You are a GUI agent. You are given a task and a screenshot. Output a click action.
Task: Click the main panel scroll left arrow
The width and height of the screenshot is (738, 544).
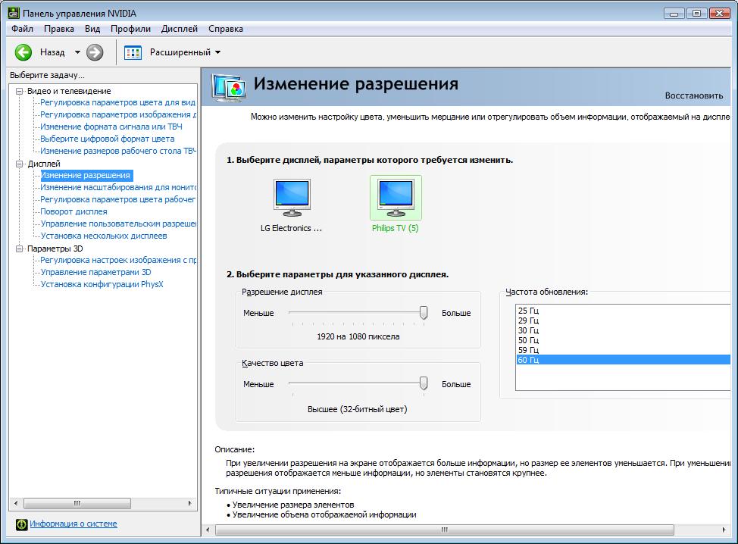click(208, 530)
